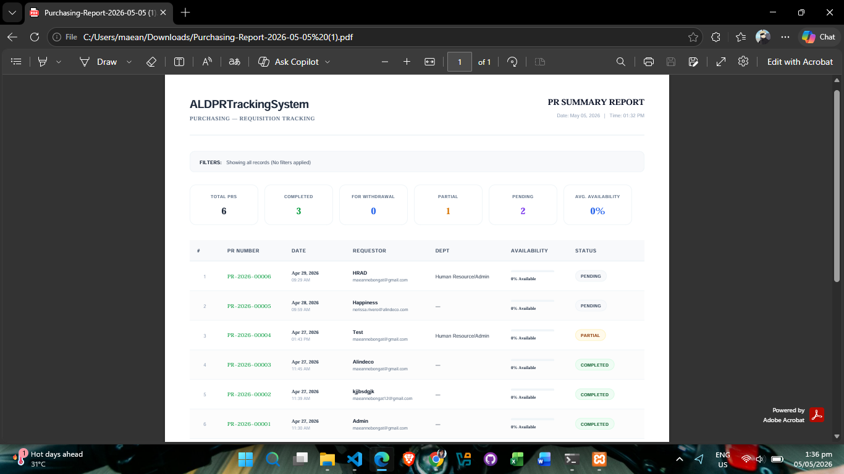Click the Add text icon
844x474 pixels.
tap(179, 62)
